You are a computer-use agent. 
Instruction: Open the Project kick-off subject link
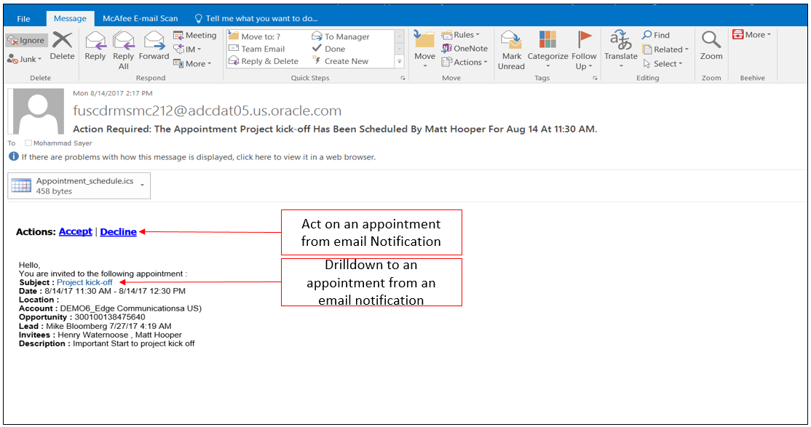tap(85, 282)
